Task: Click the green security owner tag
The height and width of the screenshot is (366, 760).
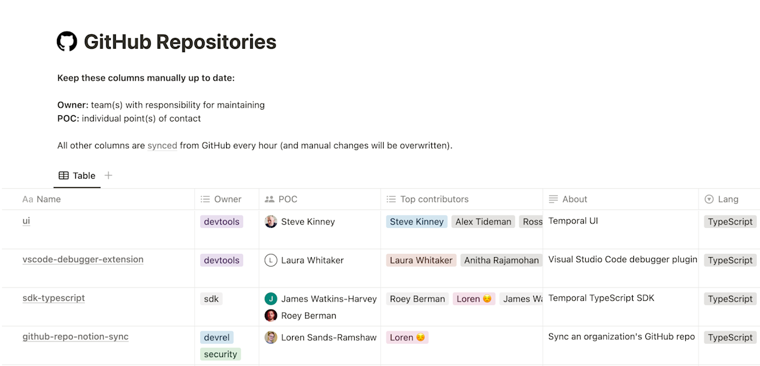Action: click(220, 354)
